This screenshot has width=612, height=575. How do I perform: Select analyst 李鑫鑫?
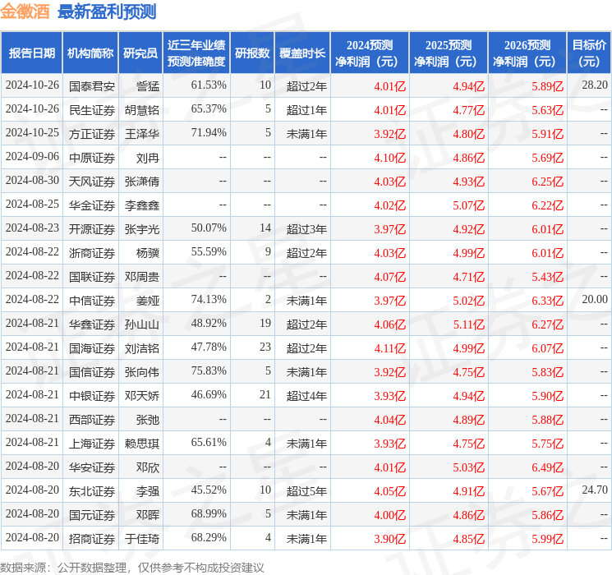(142, 205)
